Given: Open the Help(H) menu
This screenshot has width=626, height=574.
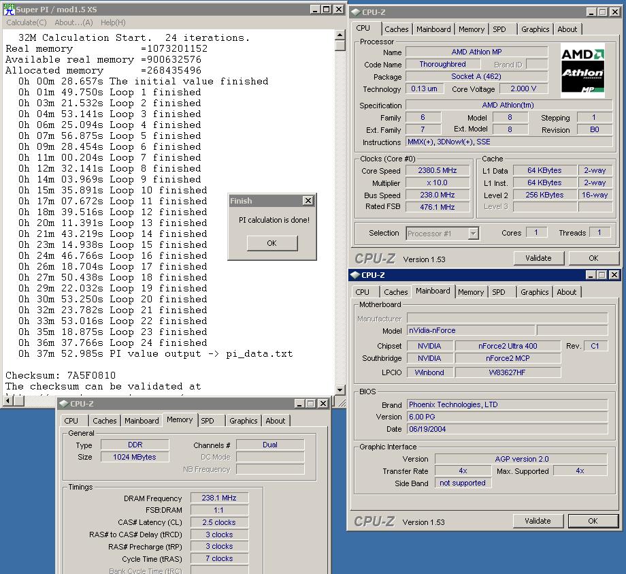Looking at the screenshot, I should point(113,22).
